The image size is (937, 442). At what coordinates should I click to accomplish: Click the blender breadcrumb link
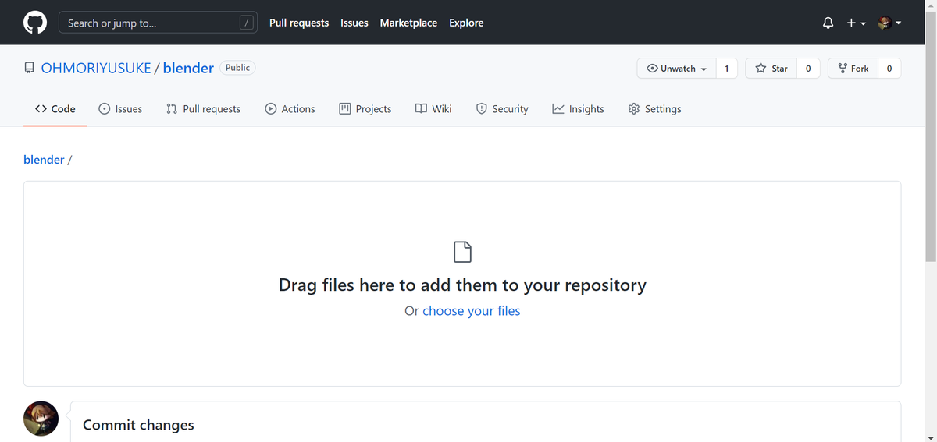(44, 159)
